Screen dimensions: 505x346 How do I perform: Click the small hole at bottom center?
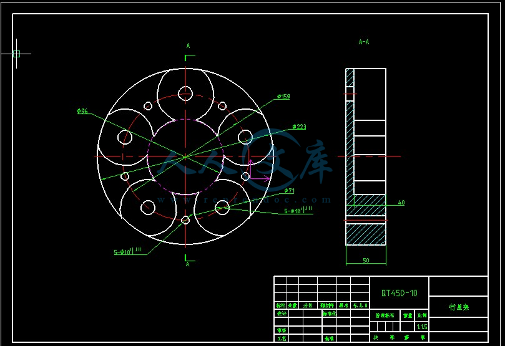point(185,219)
